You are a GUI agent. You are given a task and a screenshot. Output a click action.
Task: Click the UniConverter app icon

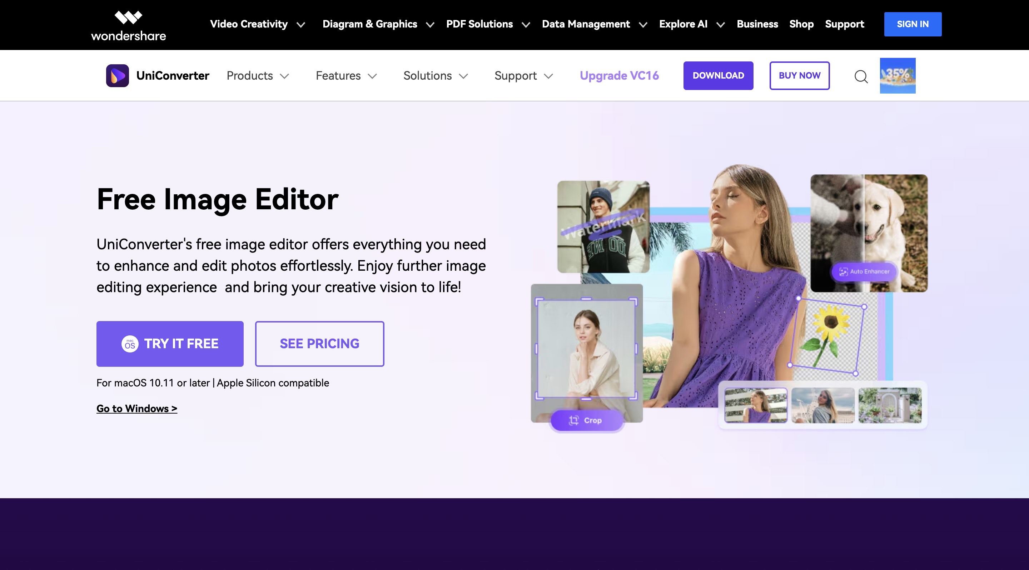[118, 75]
